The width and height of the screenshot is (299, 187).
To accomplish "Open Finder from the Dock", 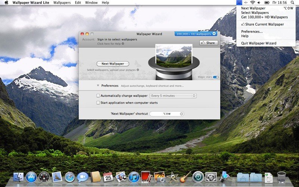I will coord(18,177).
